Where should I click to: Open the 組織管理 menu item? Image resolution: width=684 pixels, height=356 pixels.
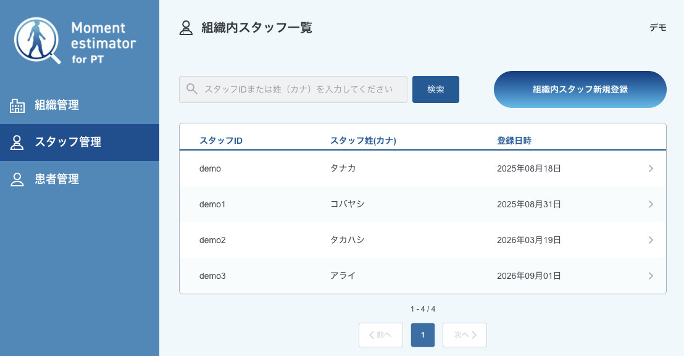coord(80,106)
